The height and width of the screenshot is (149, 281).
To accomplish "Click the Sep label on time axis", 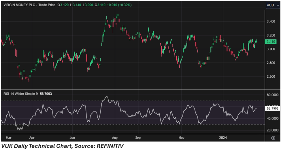I will [x=138, y=138].
